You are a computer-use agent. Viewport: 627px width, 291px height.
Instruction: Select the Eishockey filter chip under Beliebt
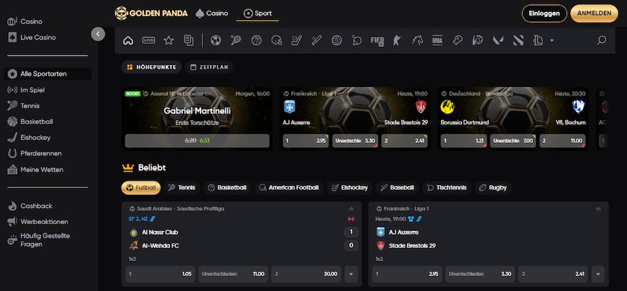coord(349,188)
